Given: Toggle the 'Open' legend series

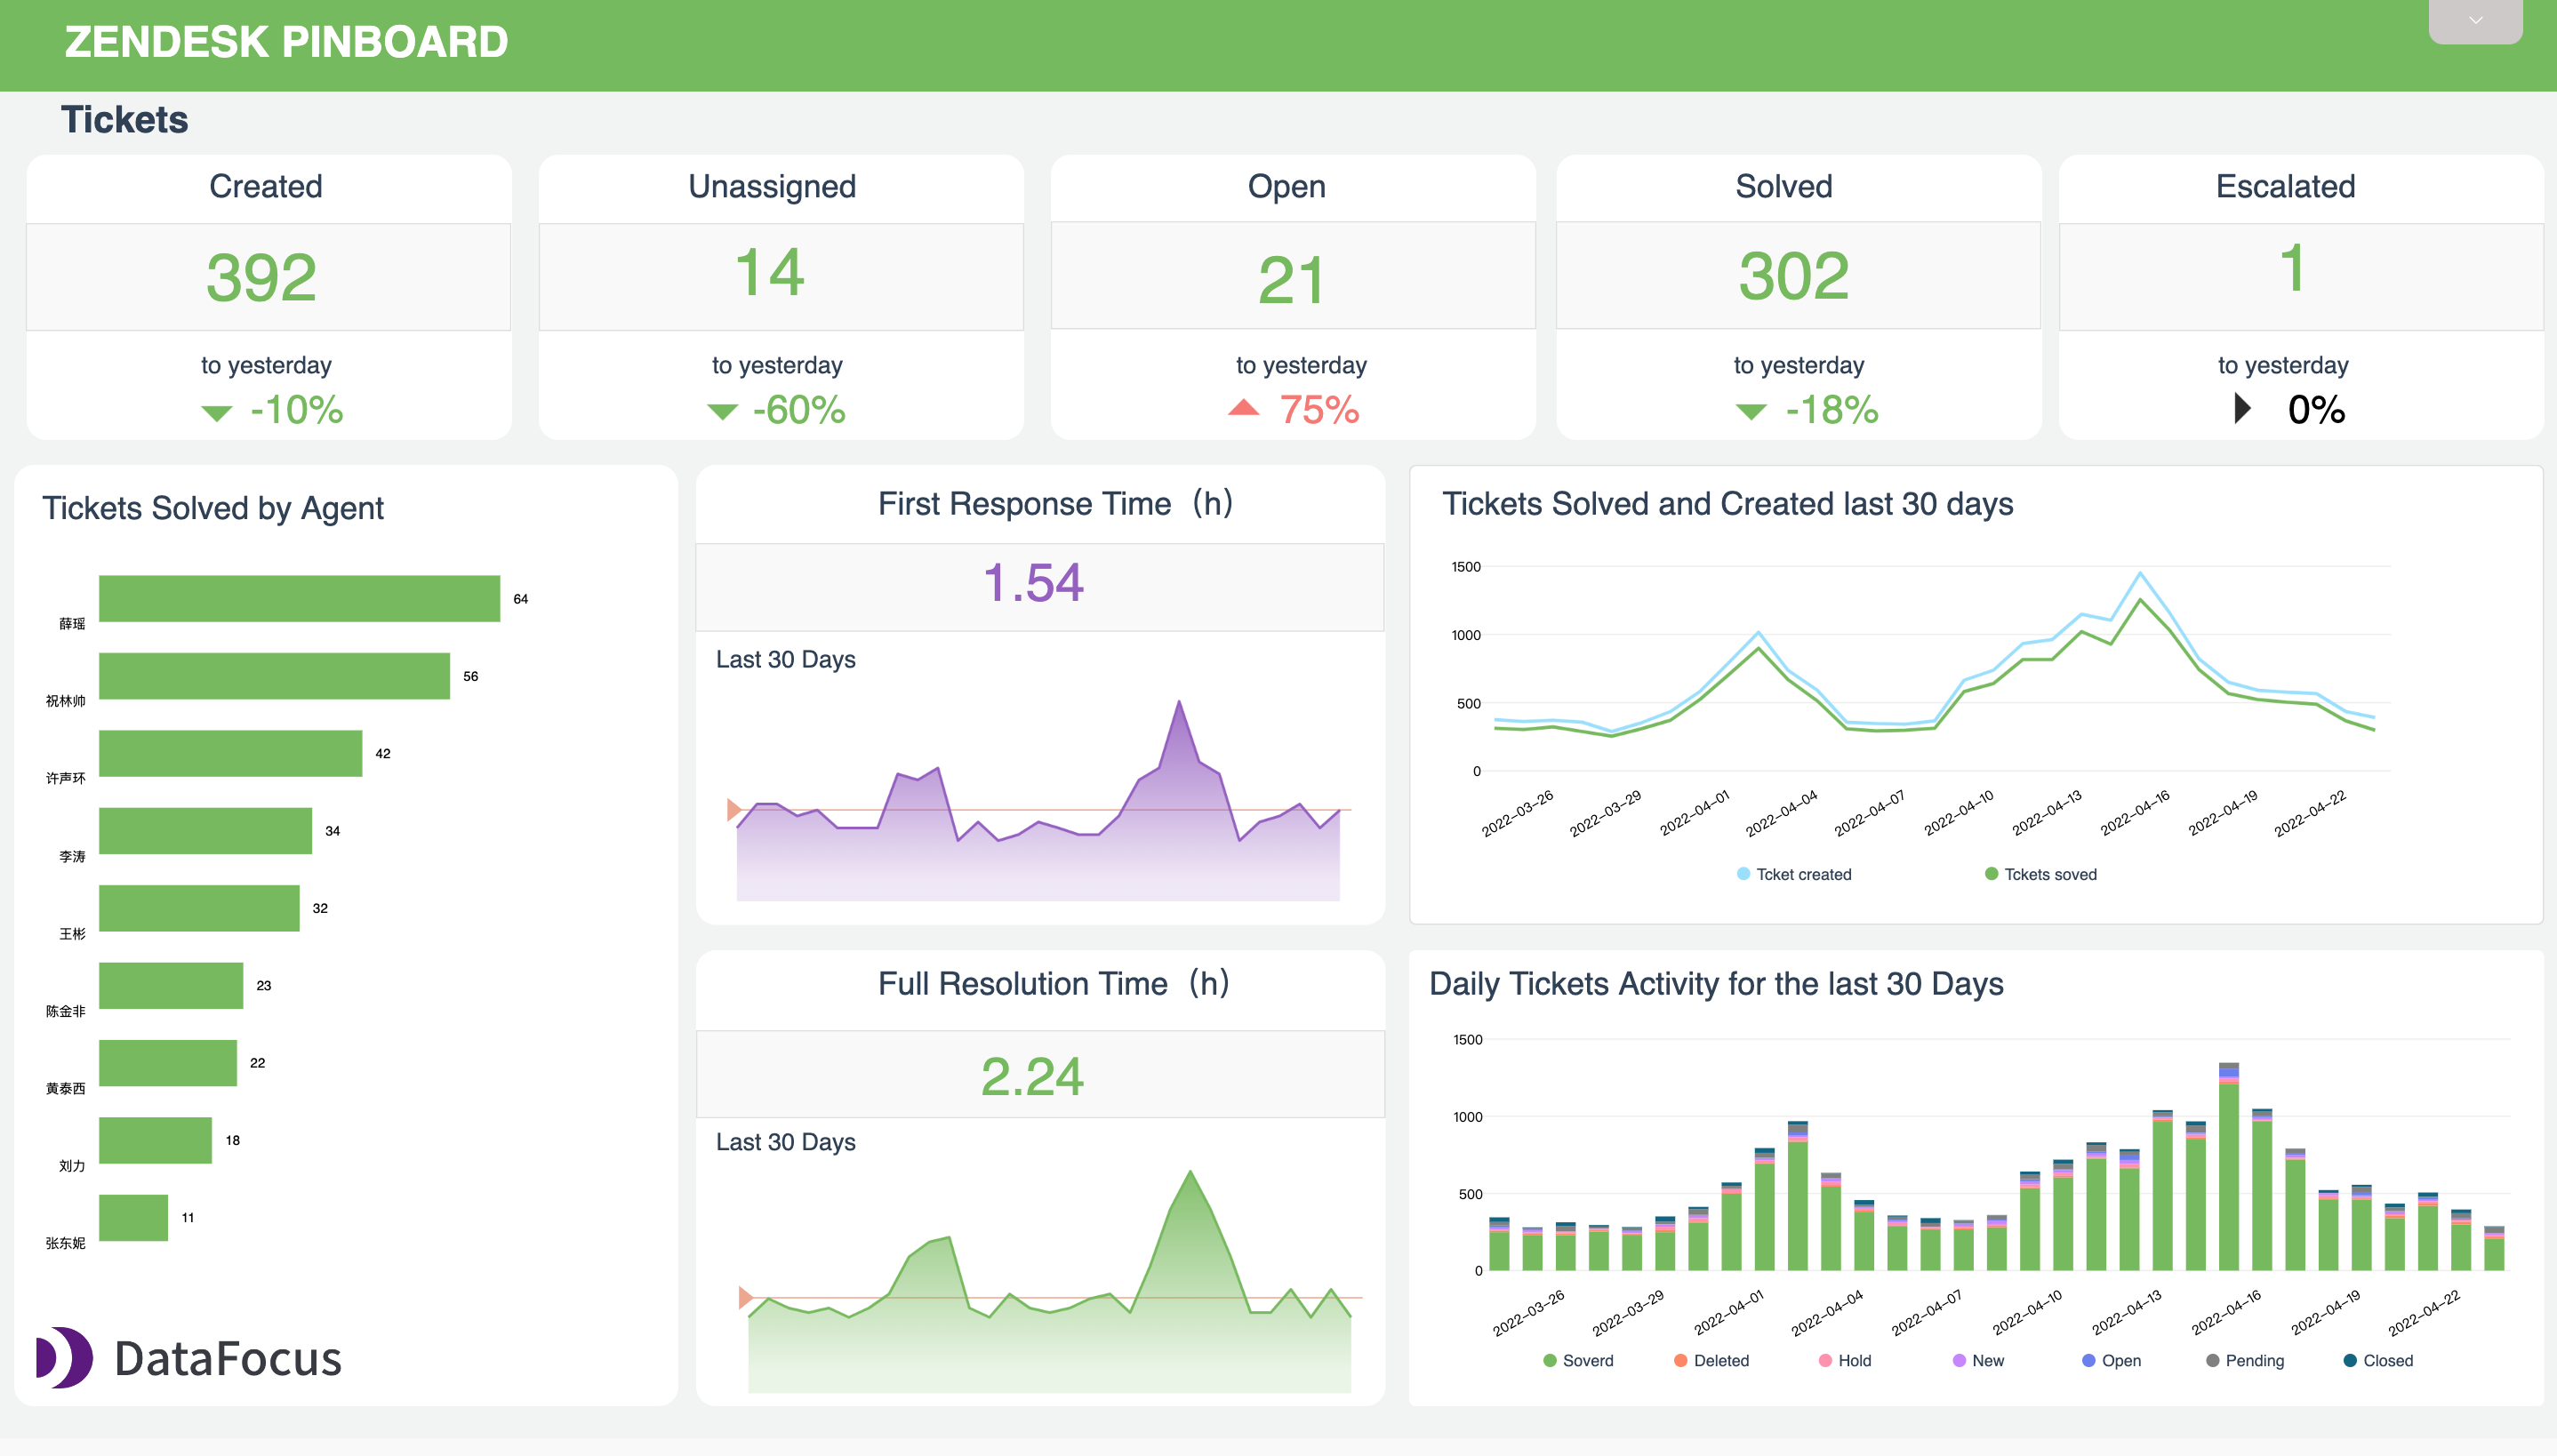Looking at the screenshot, I should (x=2111, y=1360).
